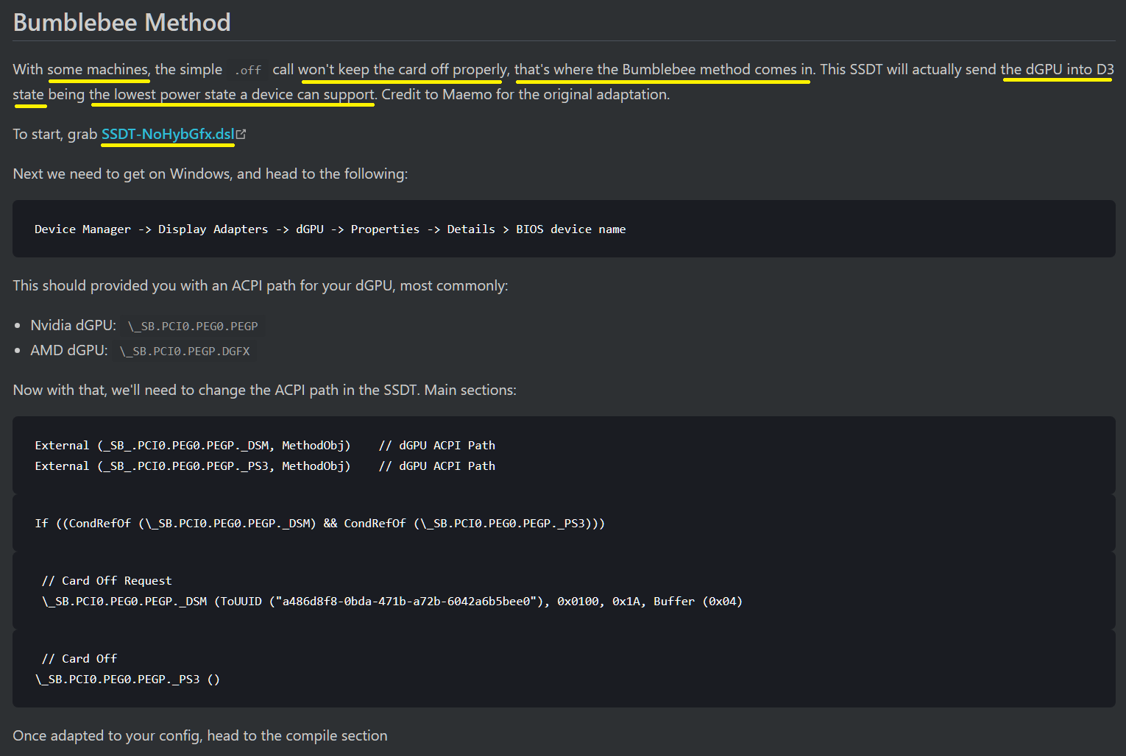The width and height of the screenshot is (1126, 756).
Task: Click the // Card Off Request comment
Action: tap(107, 581)
